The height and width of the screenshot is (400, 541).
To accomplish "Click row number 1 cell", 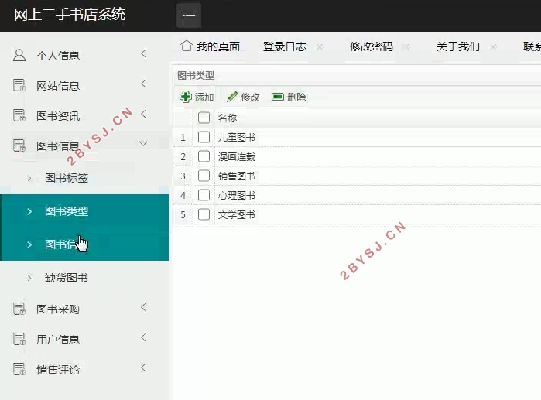I will (183, 138).
